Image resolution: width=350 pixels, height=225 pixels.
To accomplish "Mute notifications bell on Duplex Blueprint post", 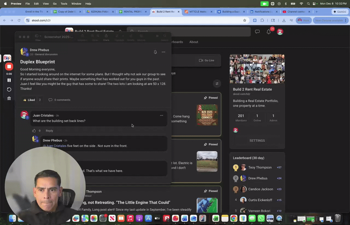I will (x=155, y=52).
